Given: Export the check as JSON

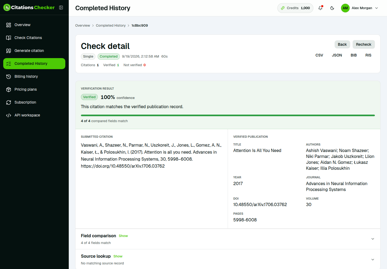Looking at the screenshot, I should point(337,55).
